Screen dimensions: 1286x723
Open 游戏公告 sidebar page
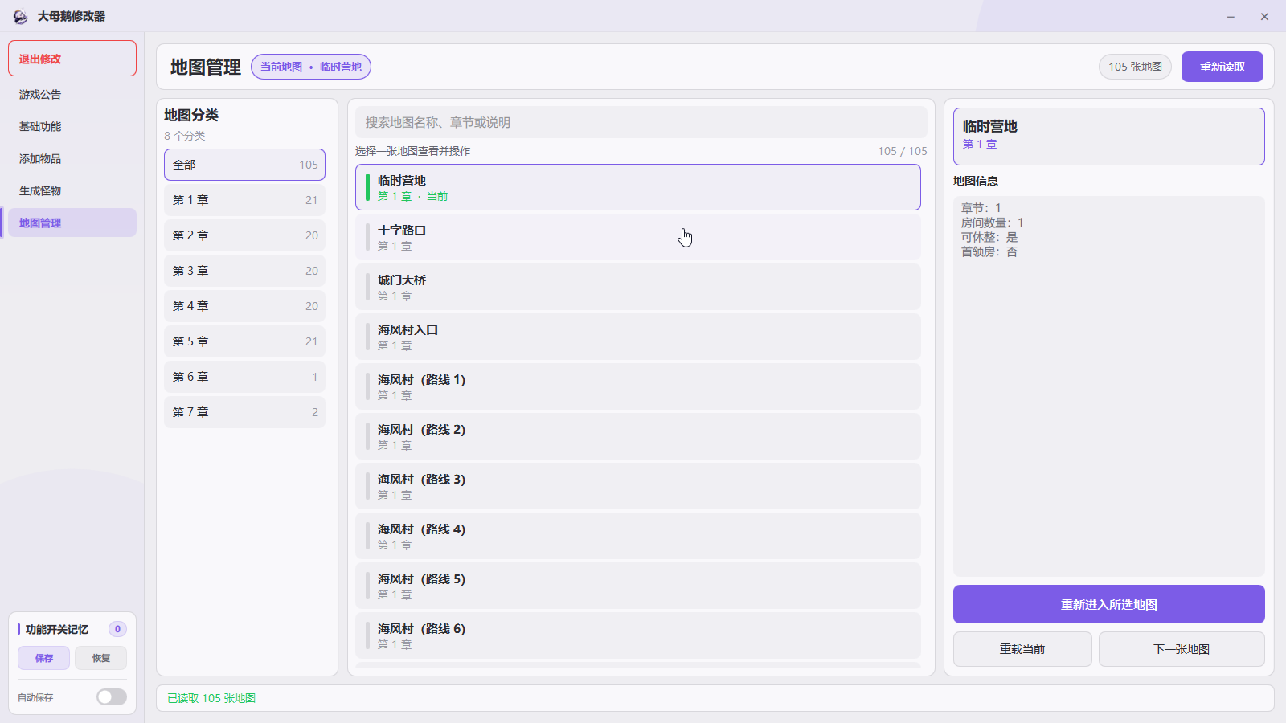point(72,94)
